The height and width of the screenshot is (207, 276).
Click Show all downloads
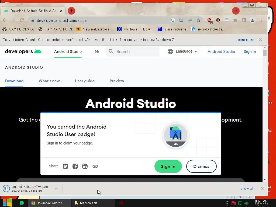pos(247,188)
